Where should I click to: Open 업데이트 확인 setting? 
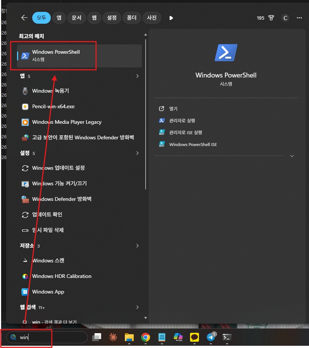[x=79, y=215]
